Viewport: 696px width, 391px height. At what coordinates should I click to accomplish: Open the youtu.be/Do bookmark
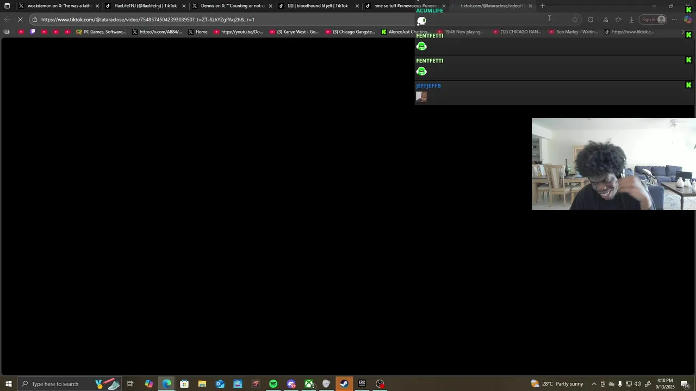(238, 31)
